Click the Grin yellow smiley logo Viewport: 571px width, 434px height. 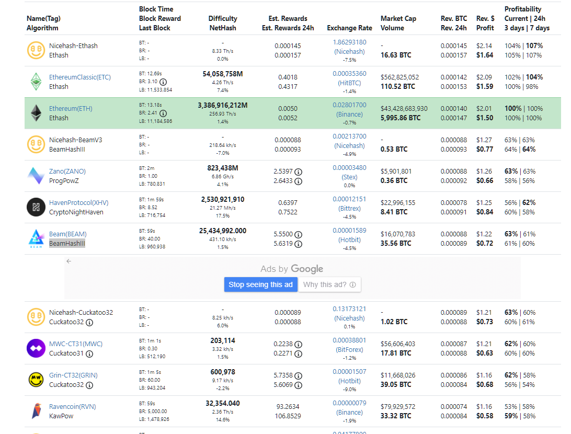pyautogui.click(x=36, y=380)
